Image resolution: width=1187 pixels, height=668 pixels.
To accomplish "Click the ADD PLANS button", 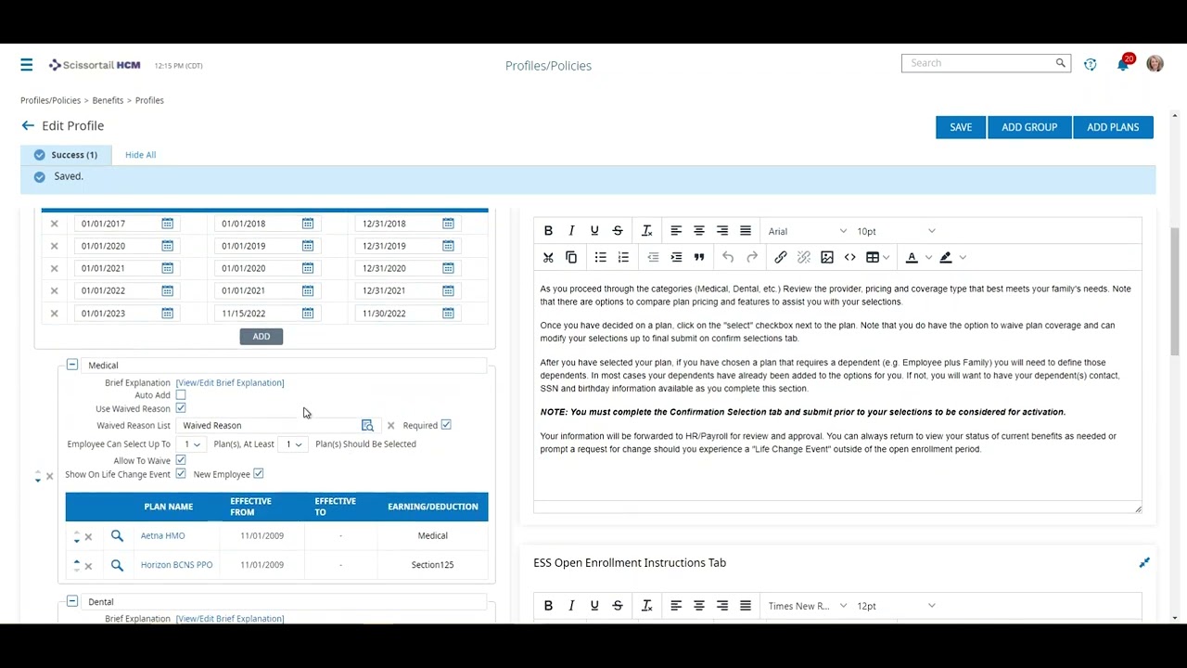I will pyautogui.click(x=1113, y=127).
